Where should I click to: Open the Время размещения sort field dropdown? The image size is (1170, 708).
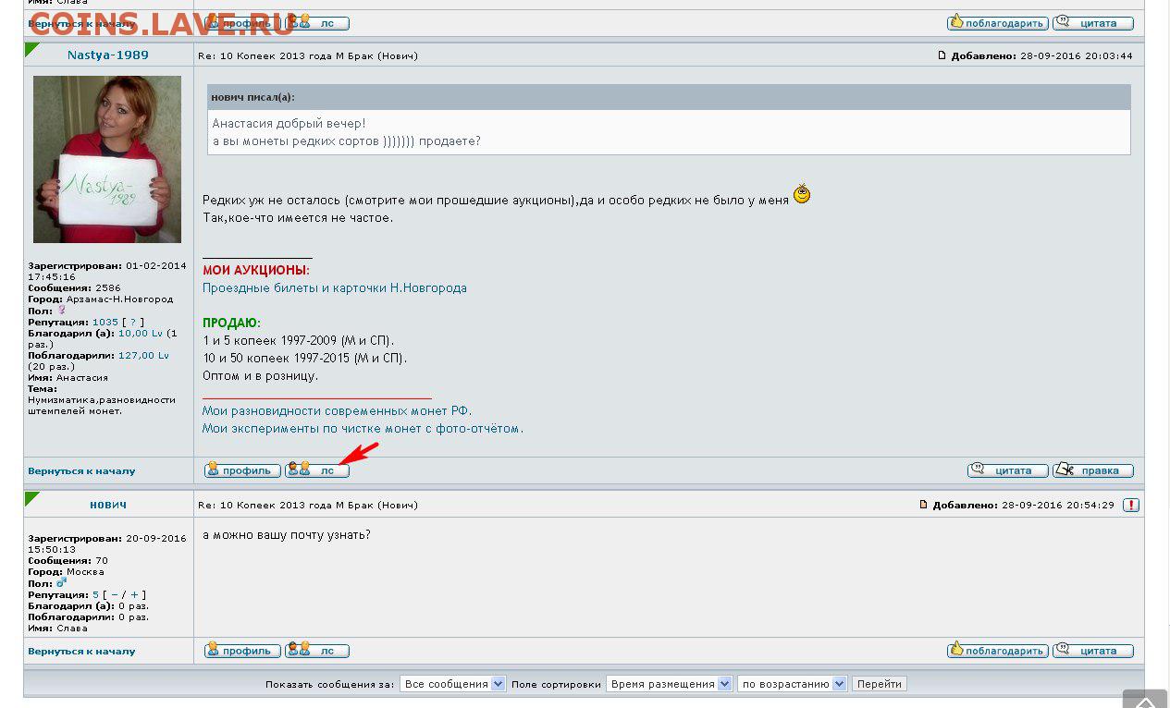pos(670,684)
